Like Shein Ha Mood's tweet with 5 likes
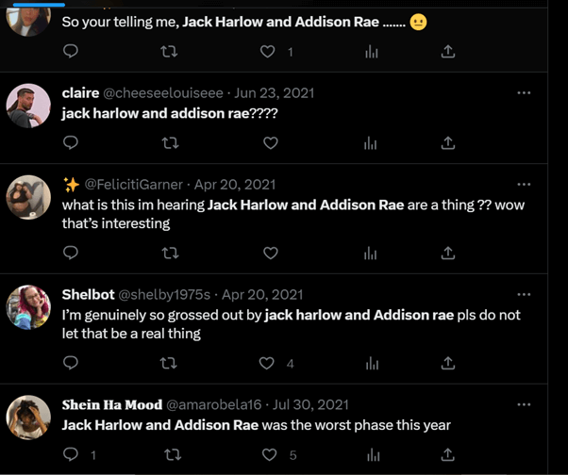Viewport: 568px width, 475px height. click(x=269, y=455)
